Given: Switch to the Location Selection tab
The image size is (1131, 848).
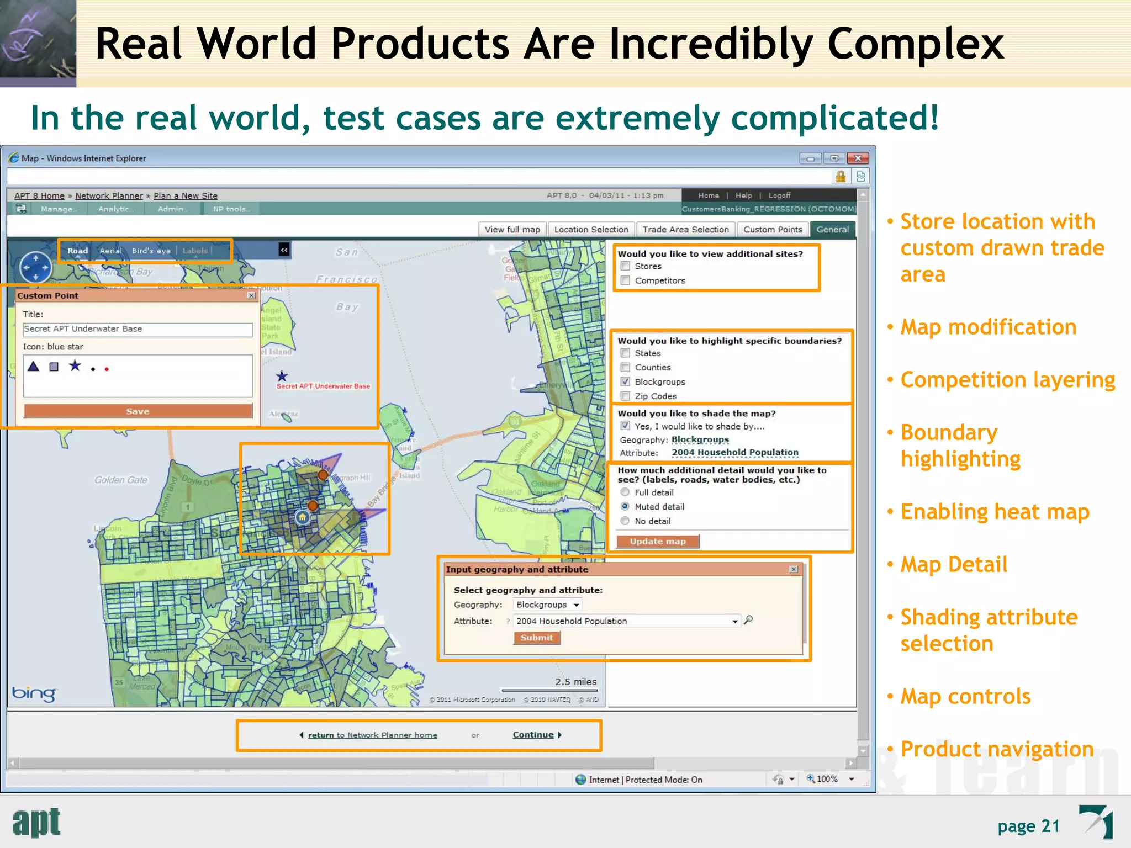Looking at the screenshot, I should [591, 230].
